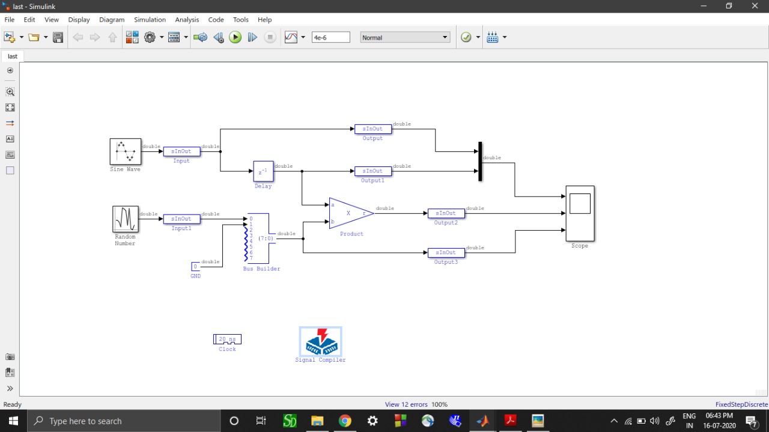Click the taskbar search box

tap(125, 421)
